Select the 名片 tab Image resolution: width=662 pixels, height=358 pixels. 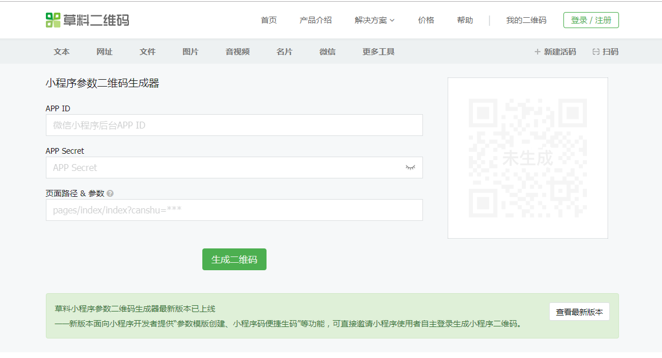click(284, 52)
